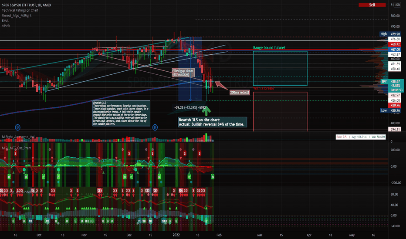406x239 pixels.
Task: Select the M.R._MFT_Osc_Prem pane label
Action: [17, 148]
